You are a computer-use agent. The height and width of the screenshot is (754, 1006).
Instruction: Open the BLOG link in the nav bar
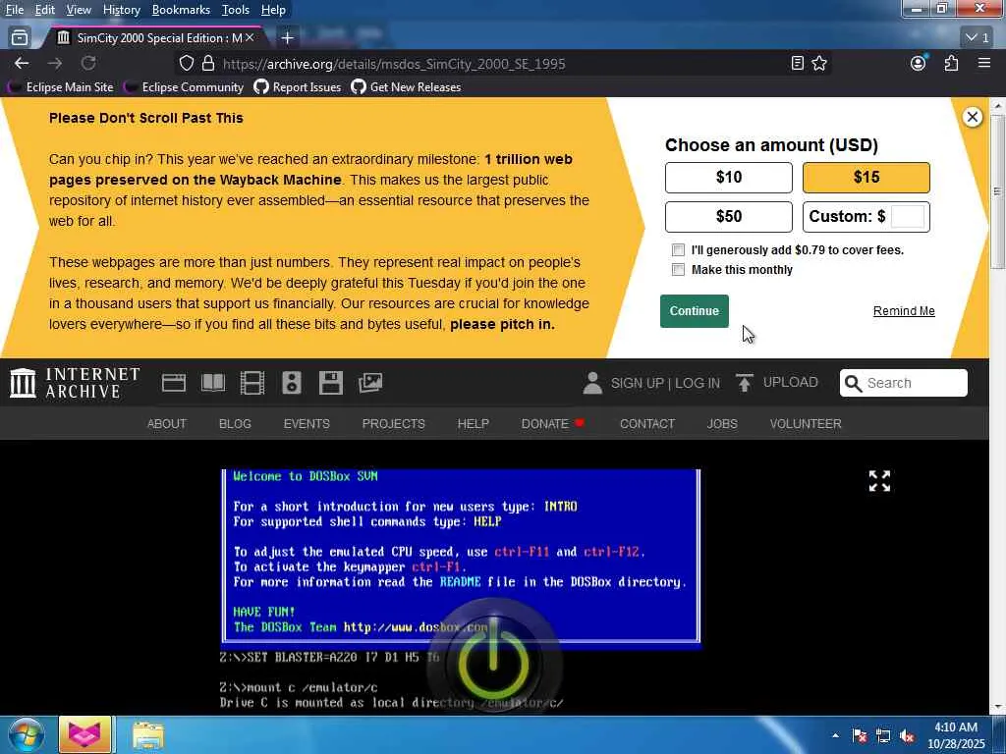[x=235, y=424]
